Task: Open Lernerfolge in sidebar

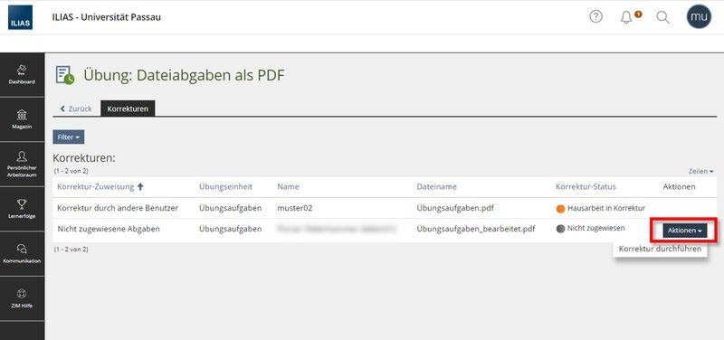Action: [x=22, y=209]
